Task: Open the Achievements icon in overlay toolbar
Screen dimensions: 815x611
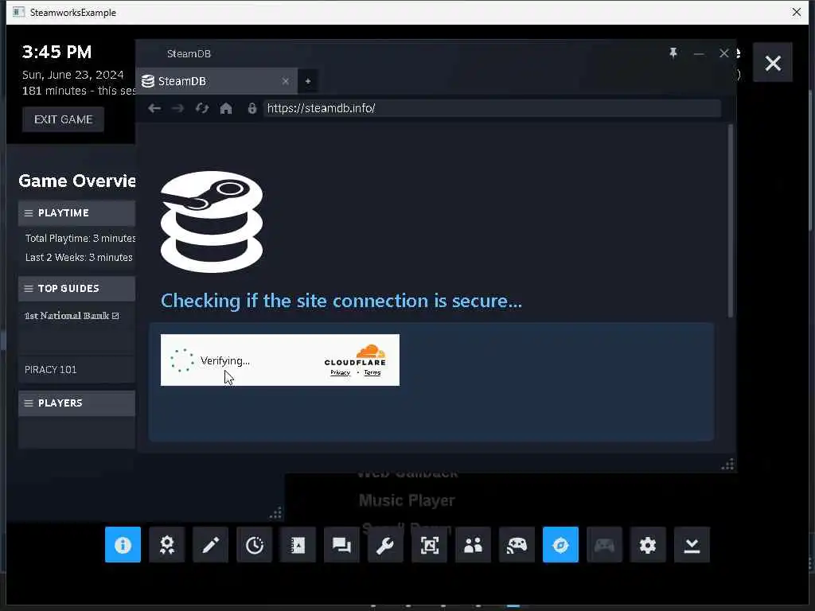Action: (167, 544)
